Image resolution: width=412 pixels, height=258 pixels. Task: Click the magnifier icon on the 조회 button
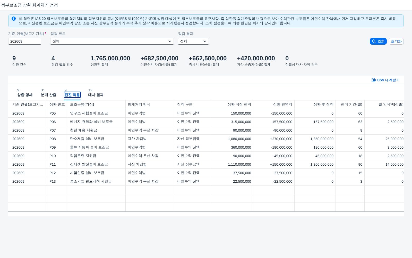pos(374,41)
